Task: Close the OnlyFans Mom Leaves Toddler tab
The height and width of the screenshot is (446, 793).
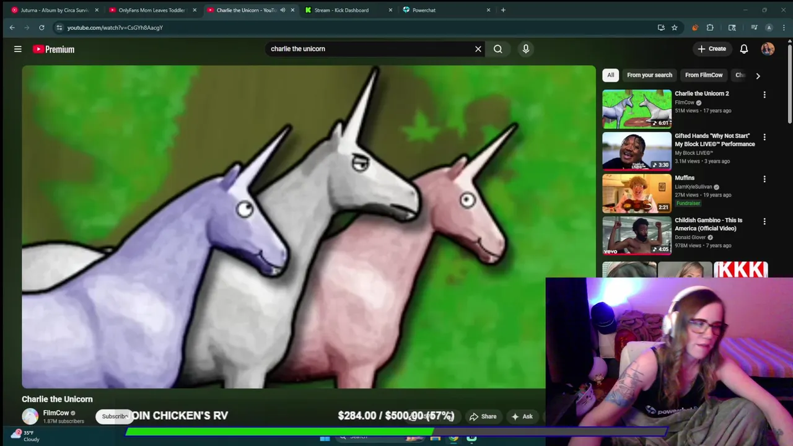Action: 195,10
